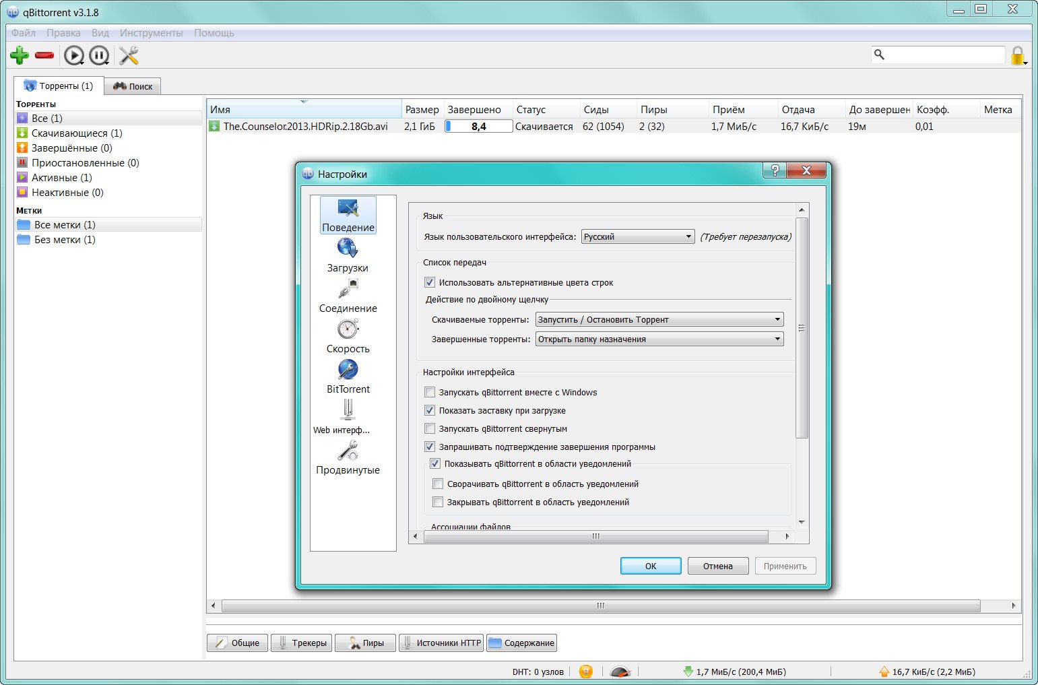Click the Все (1) filter in sidebar
Image resolution: width=1038 pixels, height=685 pixels.
pyautogui.click(x=108, y=118)
